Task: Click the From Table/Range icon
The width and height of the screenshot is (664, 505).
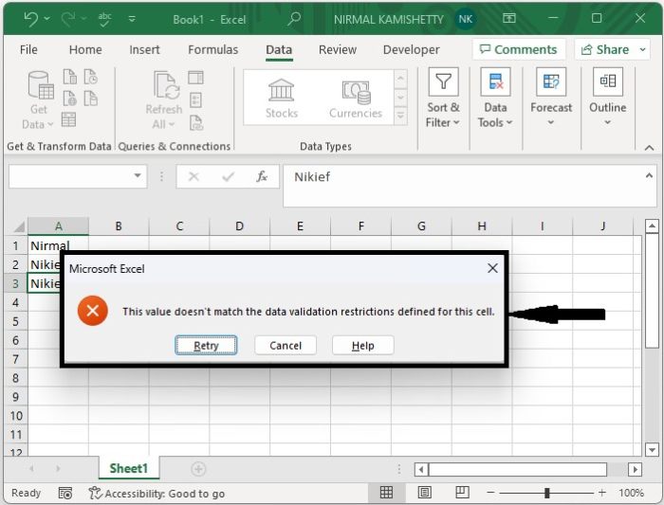Action: (x=68, y=119)
